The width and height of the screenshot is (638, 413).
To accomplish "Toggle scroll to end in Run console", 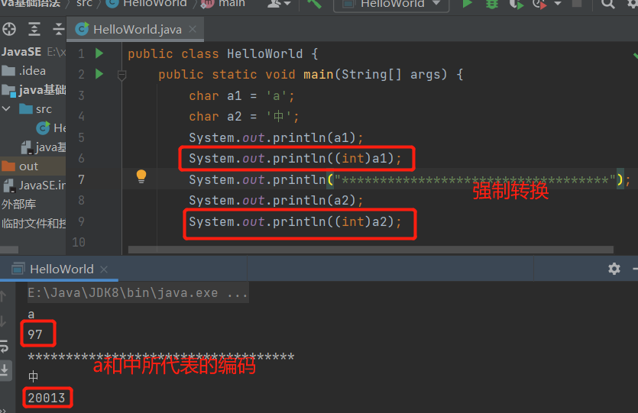I will 4,370.
